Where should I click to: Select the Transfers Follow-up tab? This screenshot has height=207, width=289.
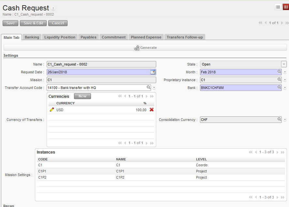(x=185, y=37)
